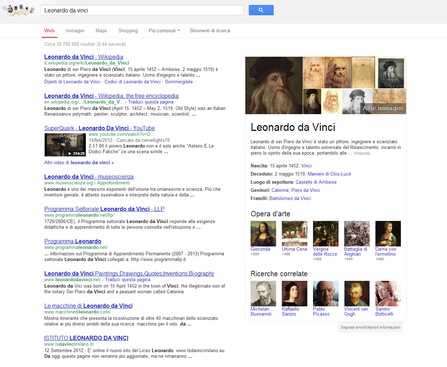The height and width of the screenshot is (367, 447).
Task: Open Paintings, Drawings, Quotes, Inventions, Biography result
Action: point(129,273)
